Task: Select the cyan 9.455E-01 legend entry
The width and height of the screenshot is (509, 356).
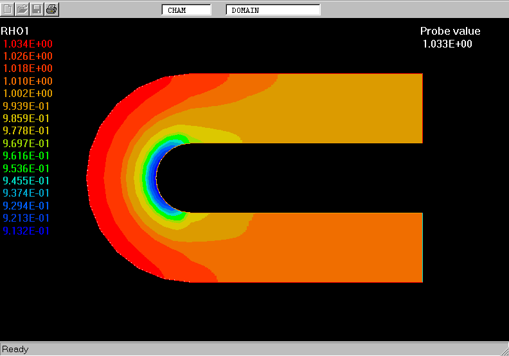Action: (x=26, y=181)
